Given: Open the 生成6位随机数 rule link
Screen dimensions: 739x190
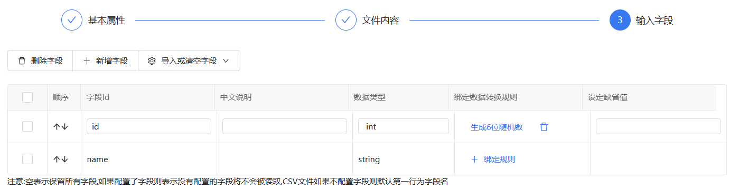Looking at the screenshot, I should point(497,127).
